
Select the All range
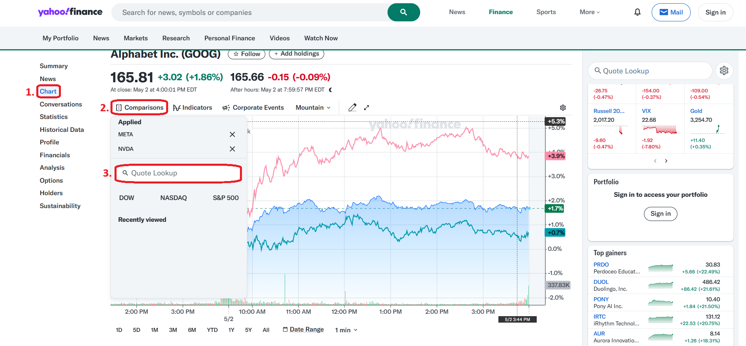coord(266,330)
